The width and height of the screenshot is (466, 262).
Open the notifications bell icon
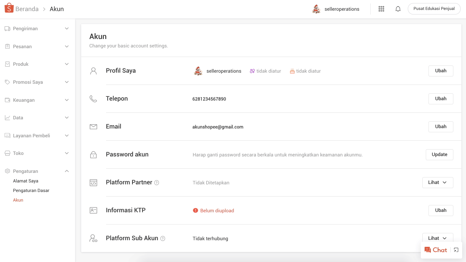[398, 8]
